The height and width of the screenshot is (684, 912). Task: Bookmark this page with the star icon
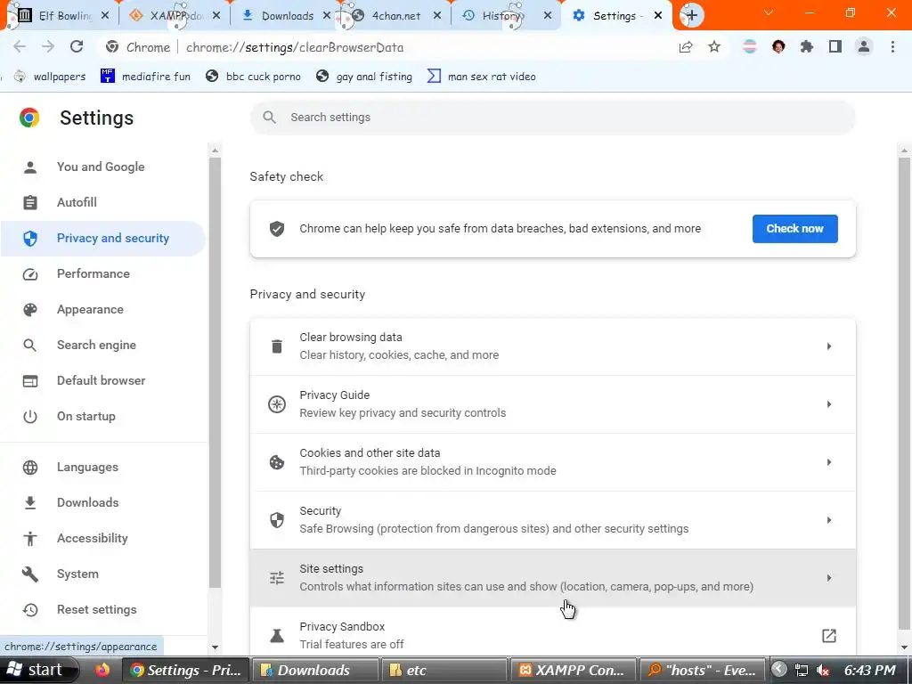point(714,47)
